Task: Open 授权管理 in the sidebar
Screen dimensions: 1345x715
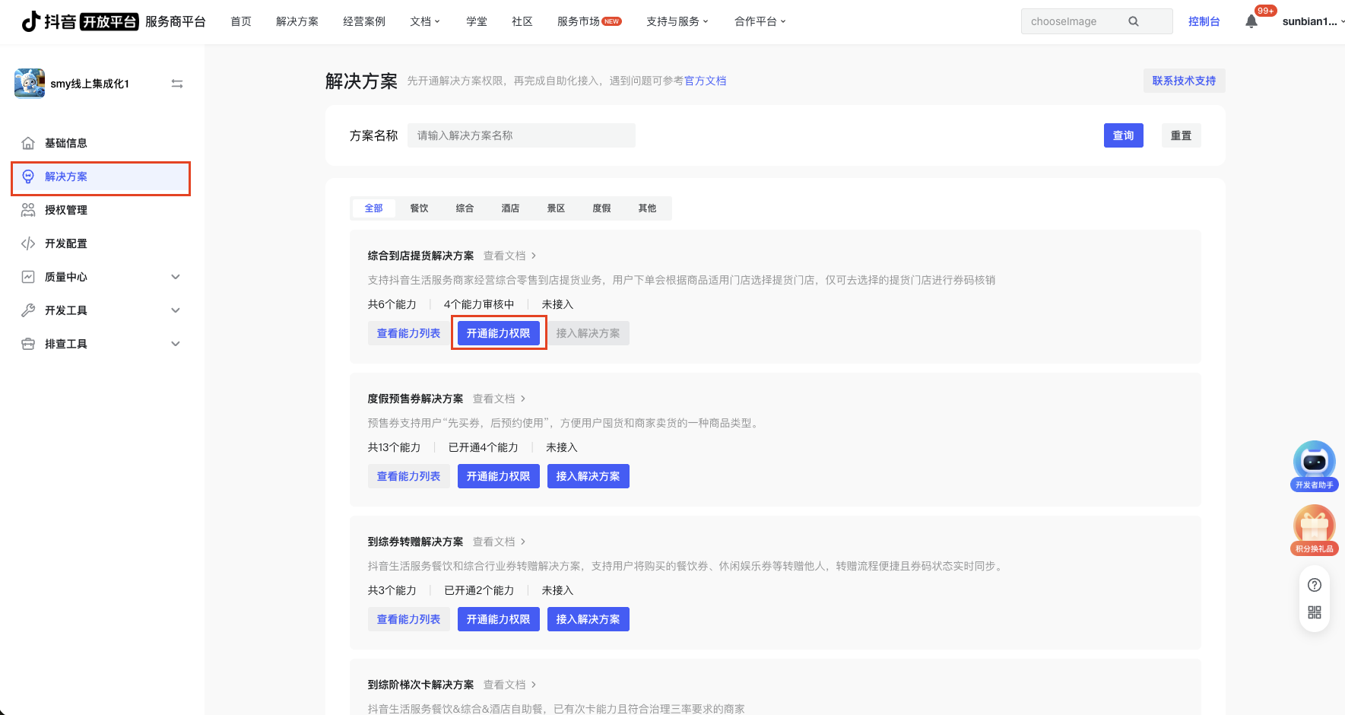Action: [66, 210]
